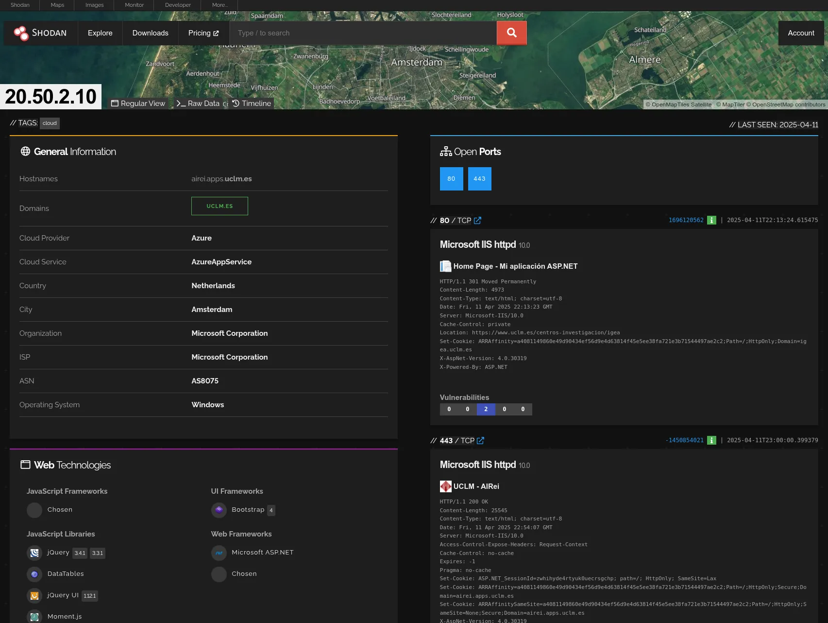Select the Regular View tab
Viewport: 828px width, 623px height.
coord(138,104)
